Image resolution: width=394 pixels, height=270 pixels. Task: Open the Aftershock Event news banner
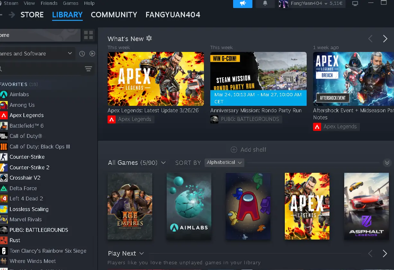[x=354, y=79]
